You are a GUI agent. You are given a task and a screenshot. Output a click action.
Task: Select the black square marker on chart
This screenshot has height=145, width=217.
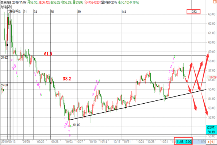7,45
